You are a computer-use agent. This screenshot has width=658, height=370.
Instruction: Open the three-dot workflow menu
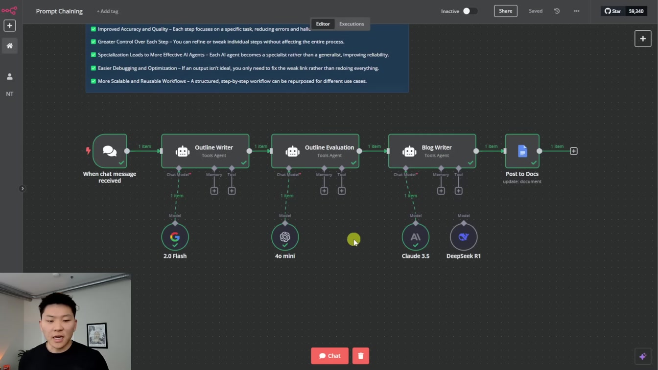pos(576,11)
